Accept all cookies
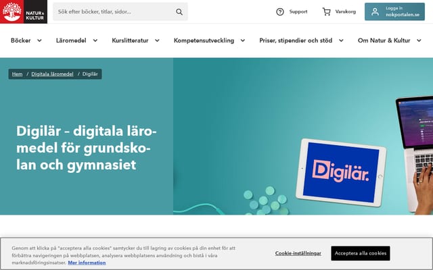The image size is (433, 270). [361, 253]
